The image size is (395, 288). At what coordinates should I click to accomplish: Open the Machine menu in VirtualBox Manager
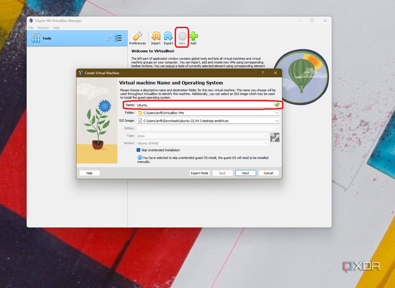pos(43,28)
